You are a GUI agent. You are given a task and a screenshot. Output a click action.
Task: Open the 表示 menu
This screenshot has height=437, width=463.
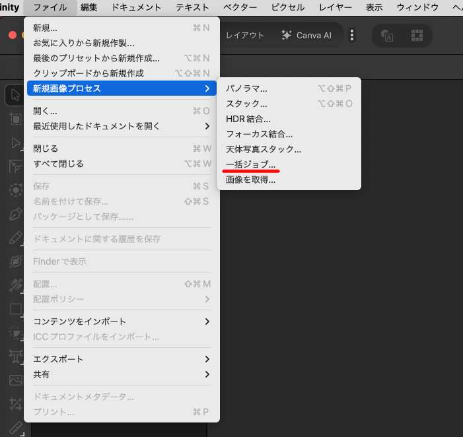tap(374, 7)
